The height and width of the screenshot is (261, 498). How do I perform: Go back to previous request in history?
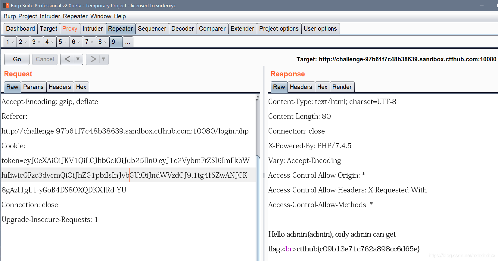[67, 59]
